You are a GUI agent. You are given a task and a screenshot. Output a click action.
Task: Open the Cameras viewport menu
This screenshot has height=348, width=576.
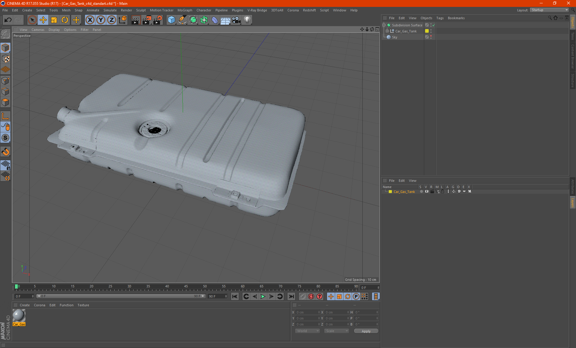click(x=38, y=30)
